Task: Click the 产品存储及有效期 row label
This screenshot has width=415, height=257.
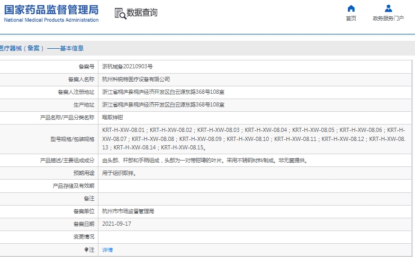Action: click(x=74, y=185)
